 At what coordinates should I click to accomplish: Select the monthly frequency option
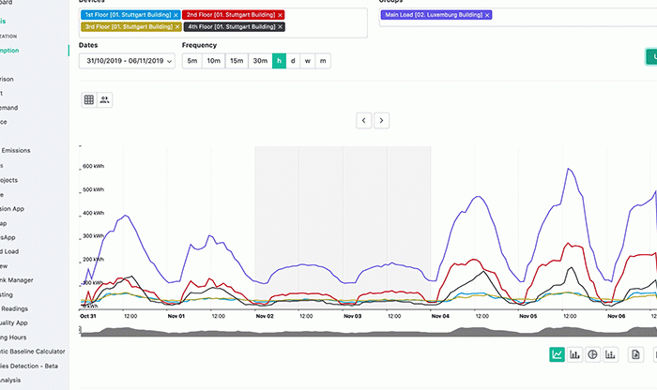[323, 61]
